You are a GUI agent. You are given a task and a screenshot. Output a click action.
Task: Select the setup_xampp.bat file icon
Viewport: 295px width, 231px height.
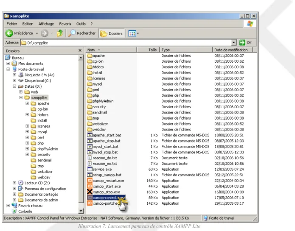tap(90, 175)
